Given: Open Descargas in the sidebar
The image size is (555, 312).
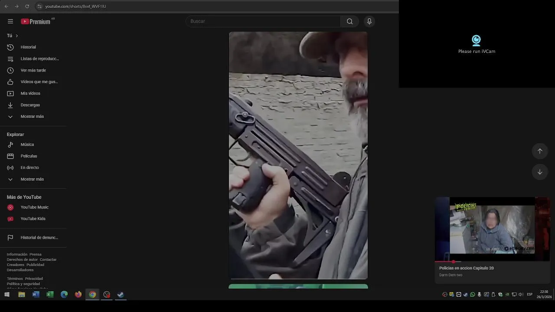Looking at the screenshot, I should click(x=33, y=105).
